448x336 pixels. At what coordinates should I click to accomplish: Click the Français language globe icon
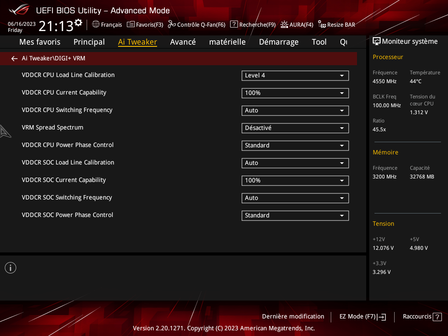[x=96, y=24]
